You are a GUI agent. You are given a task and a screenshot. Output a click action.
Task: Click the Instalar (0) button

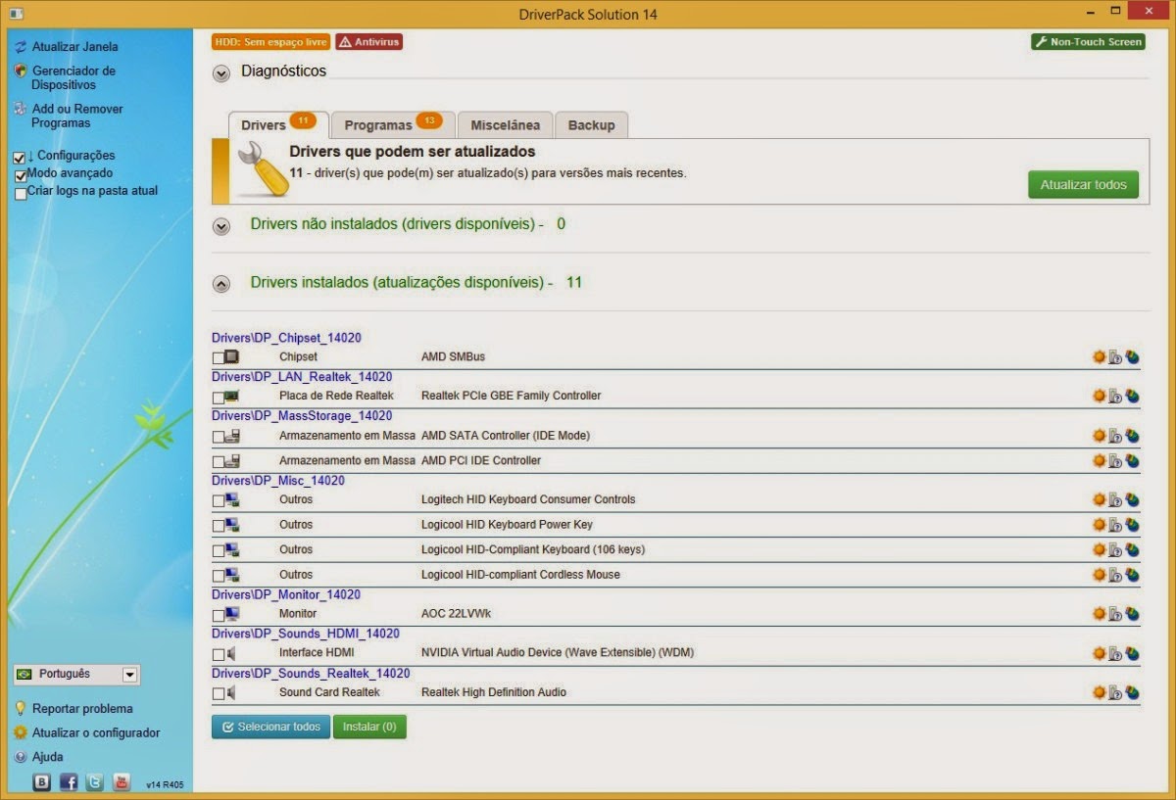tap(369, 727)
